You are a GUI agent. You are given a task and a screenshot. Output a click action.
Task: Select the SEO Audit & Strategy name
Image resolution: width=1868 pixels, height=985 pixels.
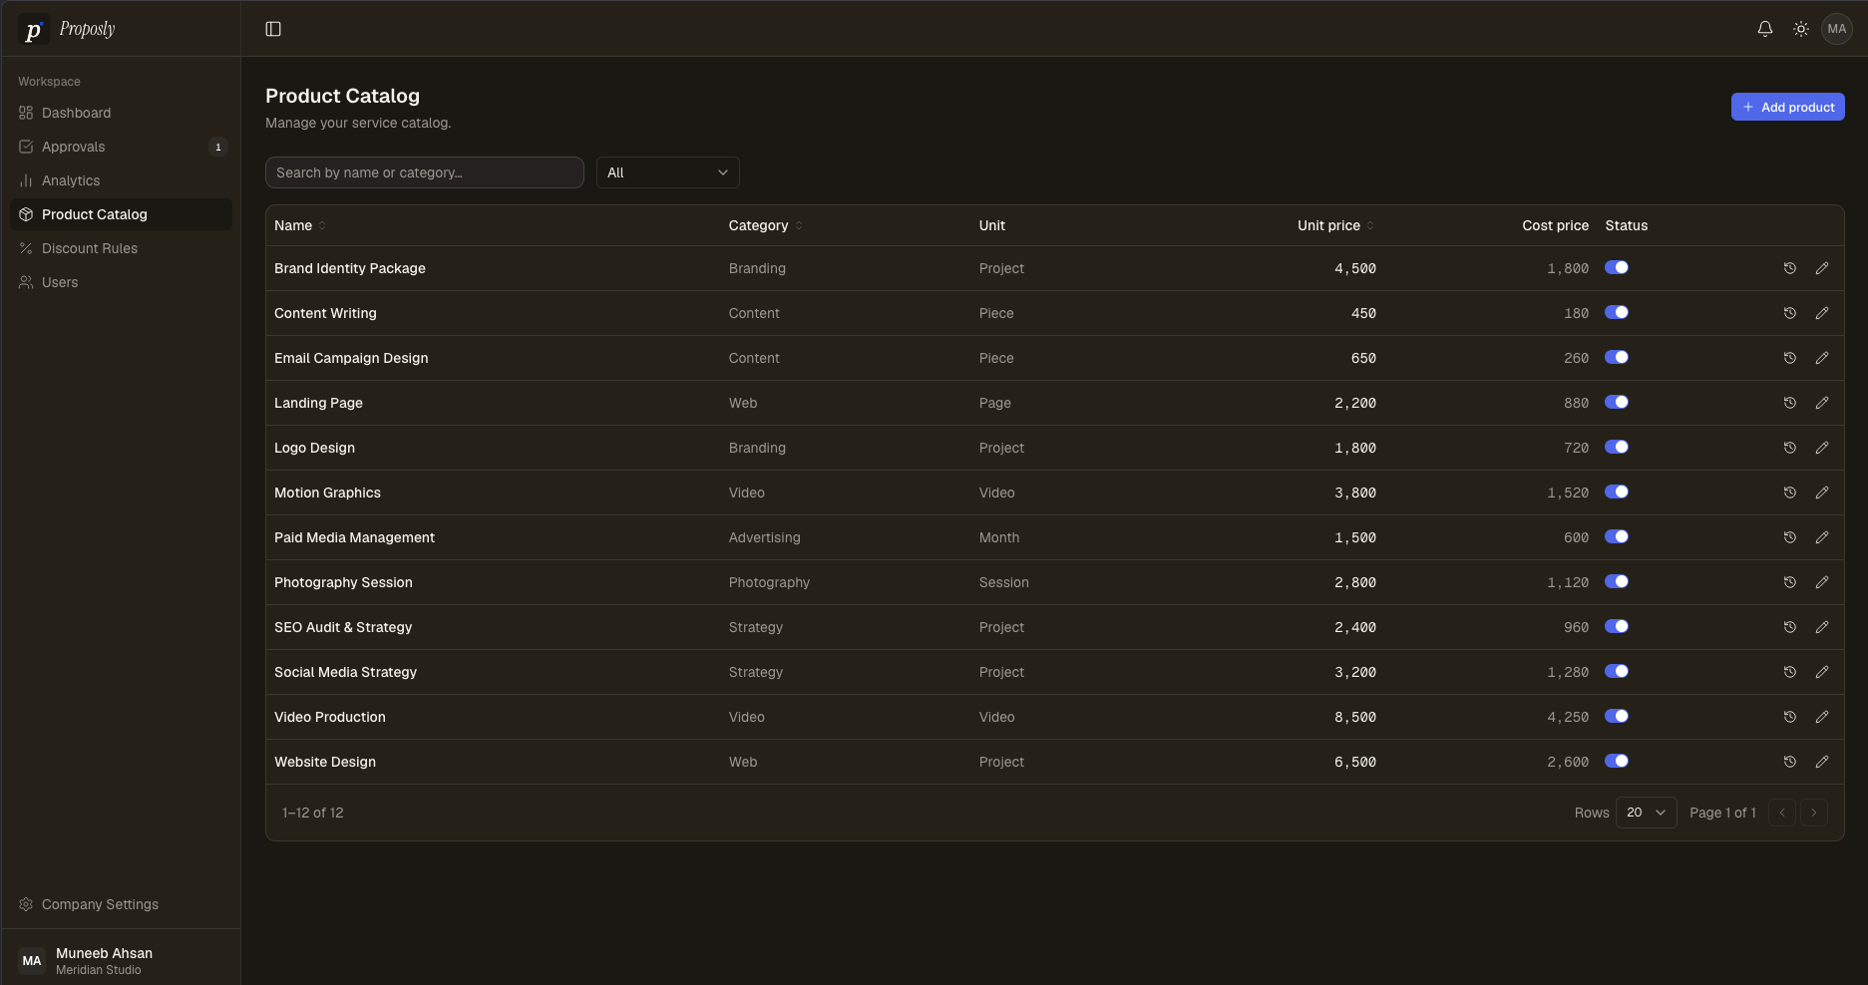(x=343, y=627)
